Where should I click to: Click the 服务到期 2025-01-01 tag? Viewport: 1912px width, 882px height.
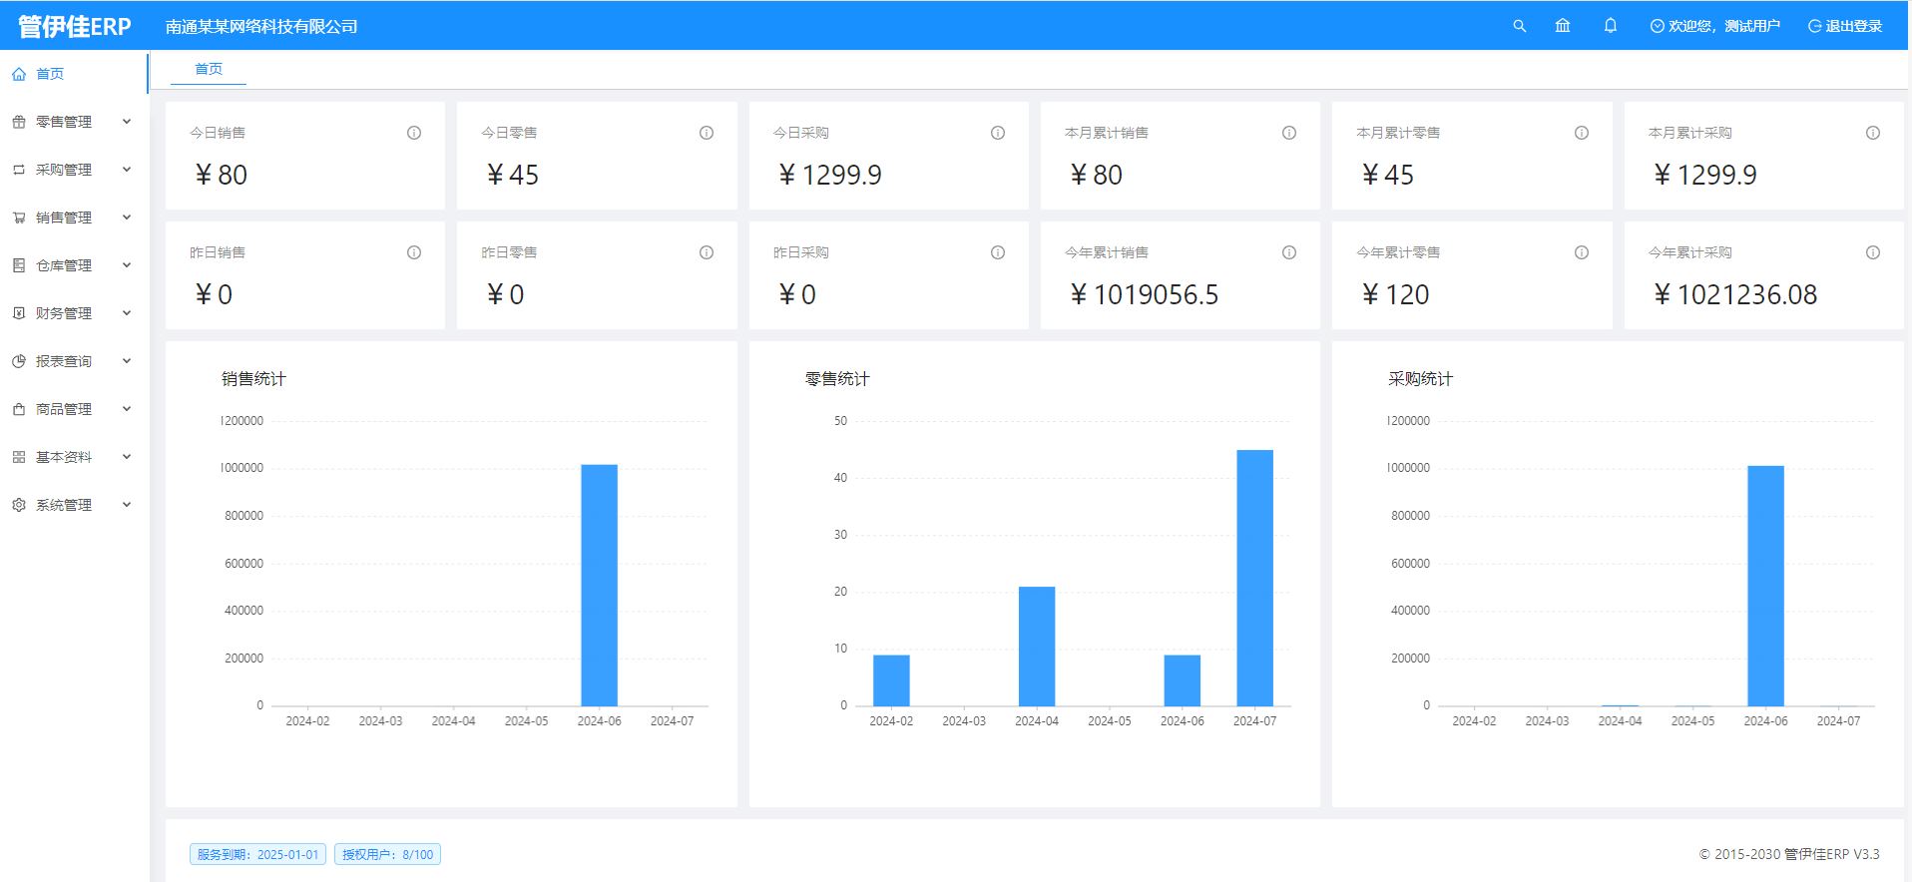click(257, 854)
